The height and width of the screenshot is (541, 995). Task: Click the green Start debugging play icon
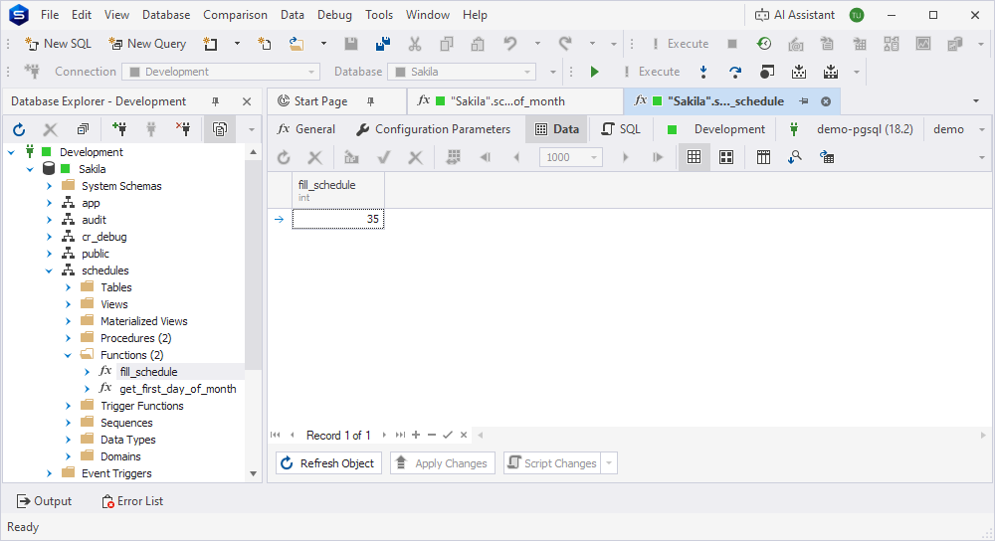pos(595,72)
